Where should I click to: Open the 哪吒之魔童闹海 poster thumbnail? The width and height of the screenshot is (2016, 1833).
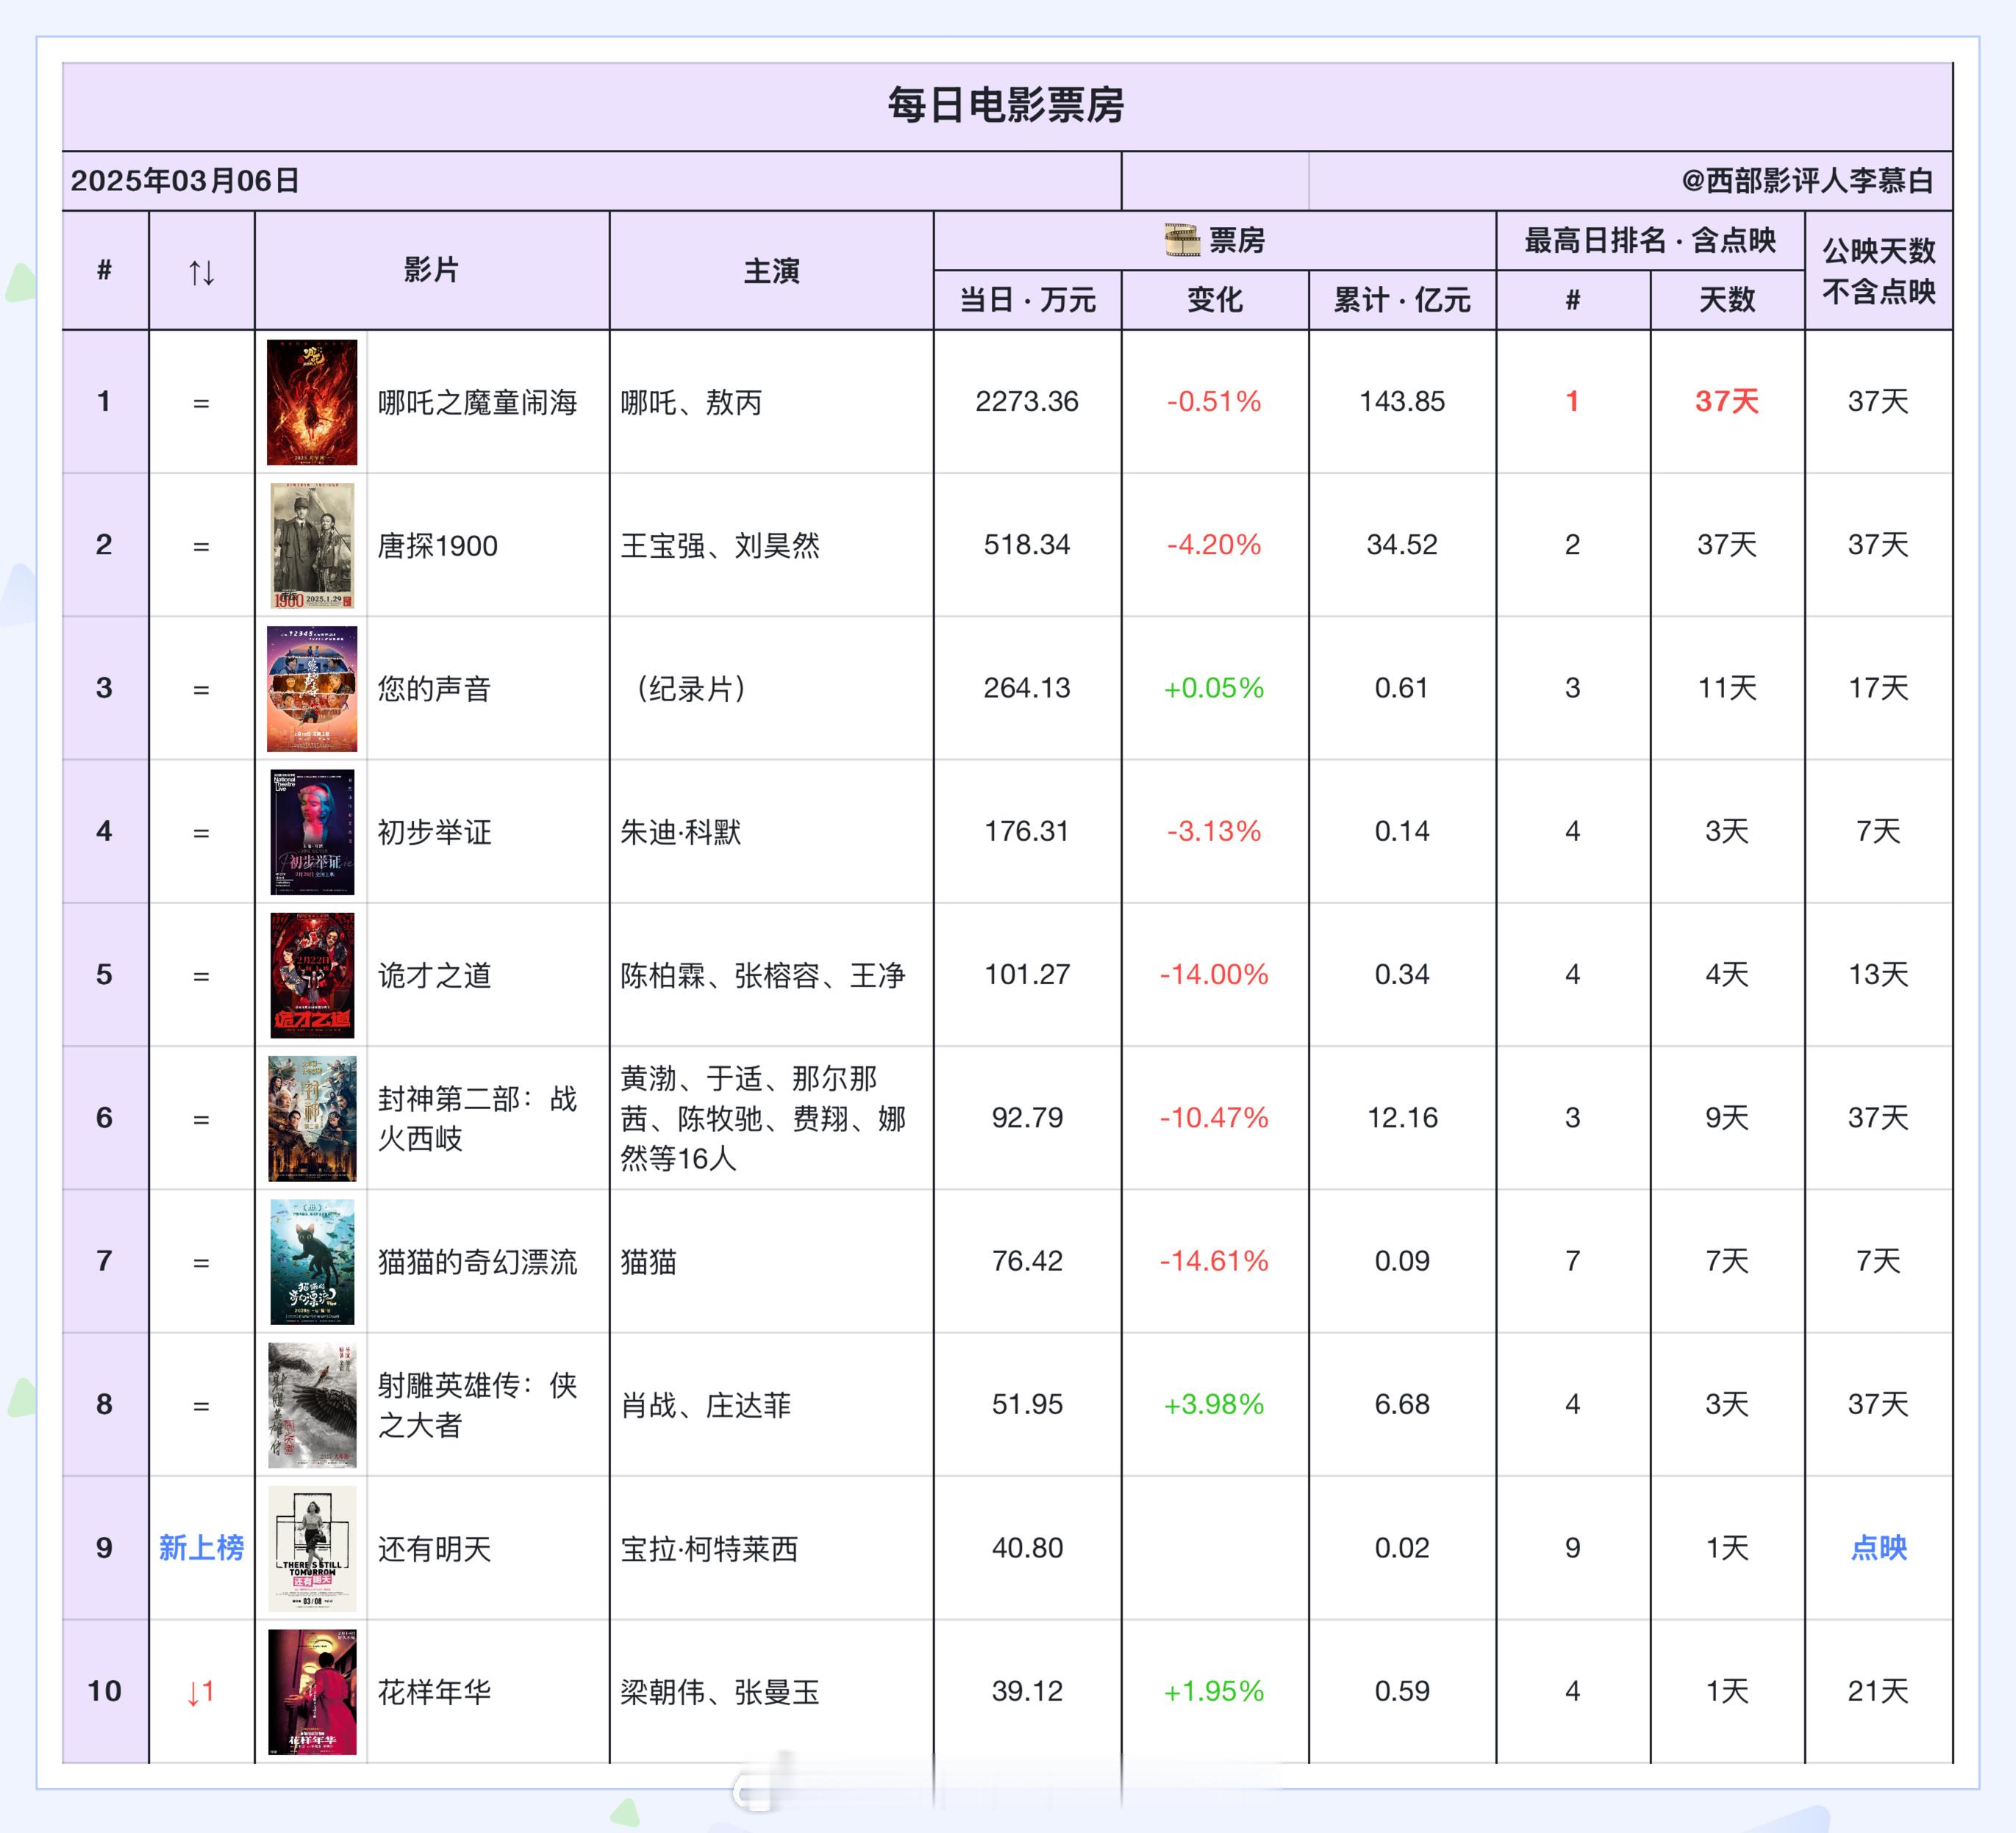312,402
